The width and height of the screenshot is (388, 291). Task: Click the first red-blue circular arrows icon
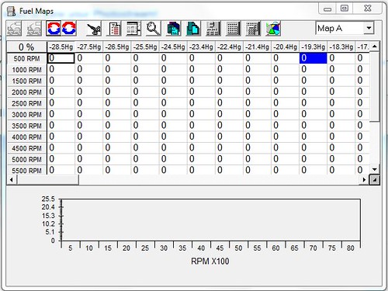tap(54, 28)
